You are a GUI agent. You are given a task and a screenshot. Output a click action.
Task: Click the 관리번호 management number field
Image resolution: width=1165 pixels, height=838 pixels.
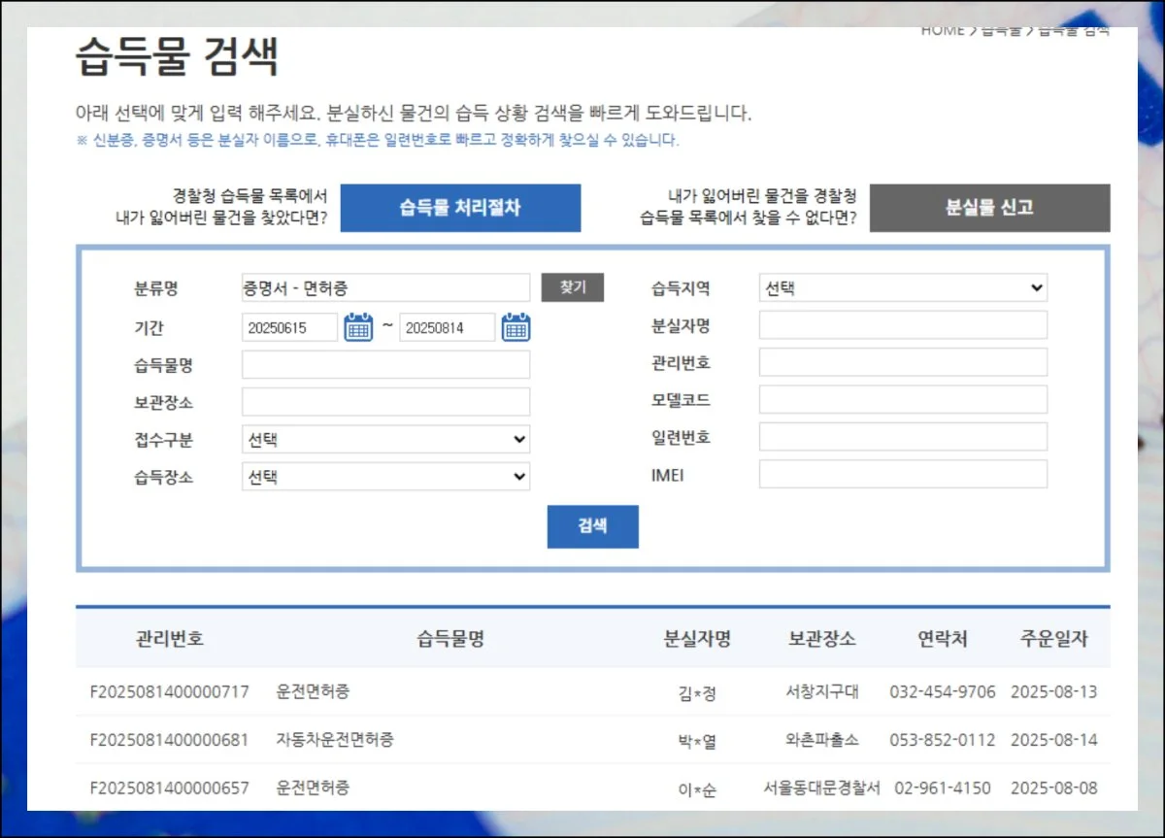click(x=903, y=361)
